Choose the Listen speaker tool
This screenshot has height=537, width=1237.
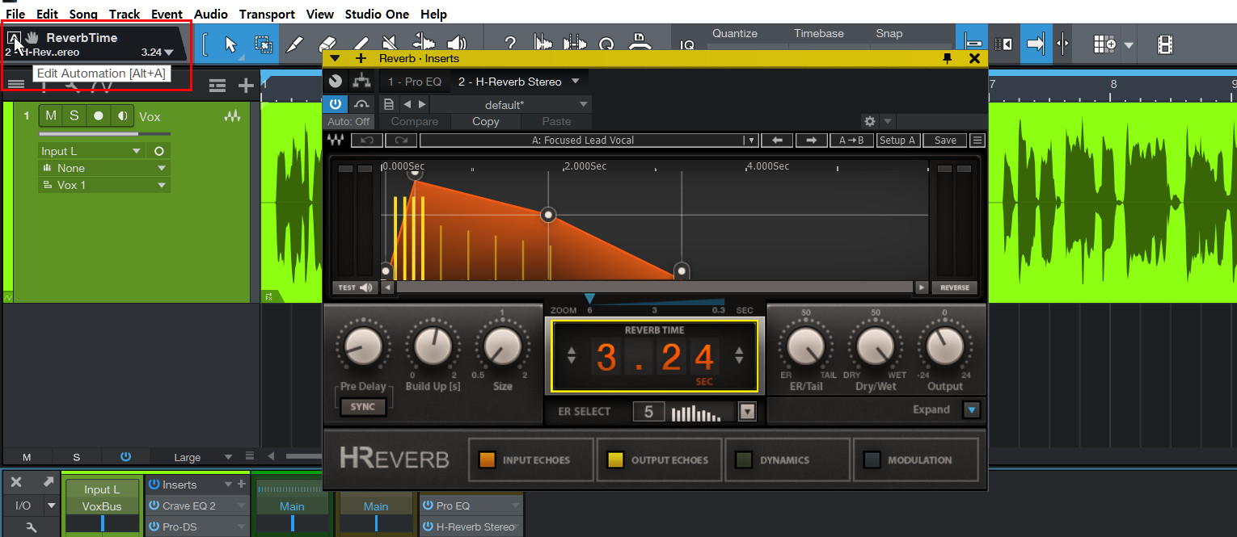coord(457,44)
